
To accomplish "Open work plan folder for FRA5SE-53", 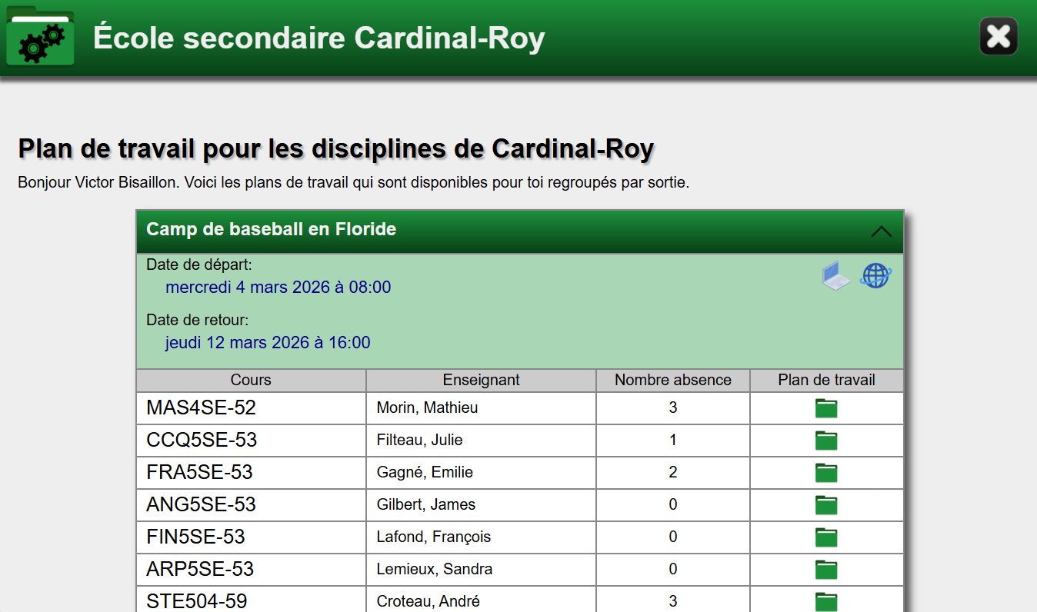I will 826,473.
